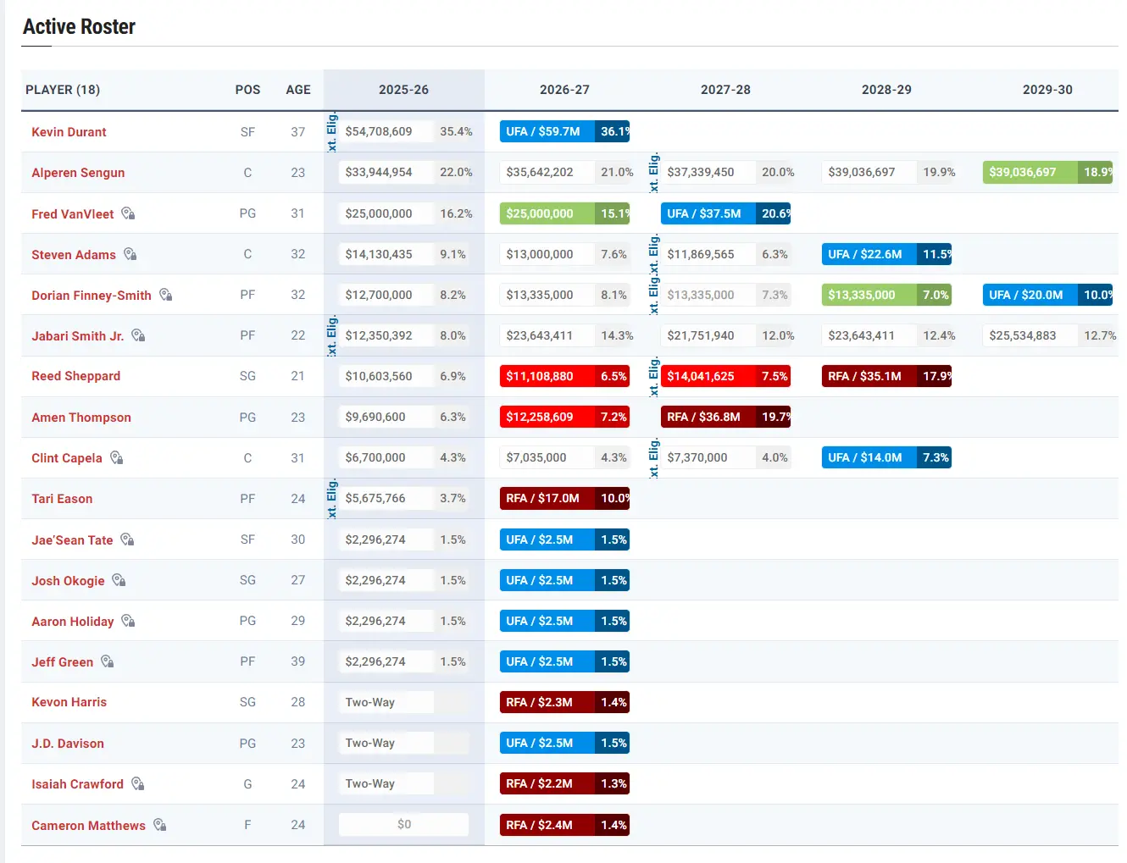Click the contract icon beside Fred VanVleet
Viewport: 1127px width, 863px height.
pyautogui.click(x=128, y=213)
